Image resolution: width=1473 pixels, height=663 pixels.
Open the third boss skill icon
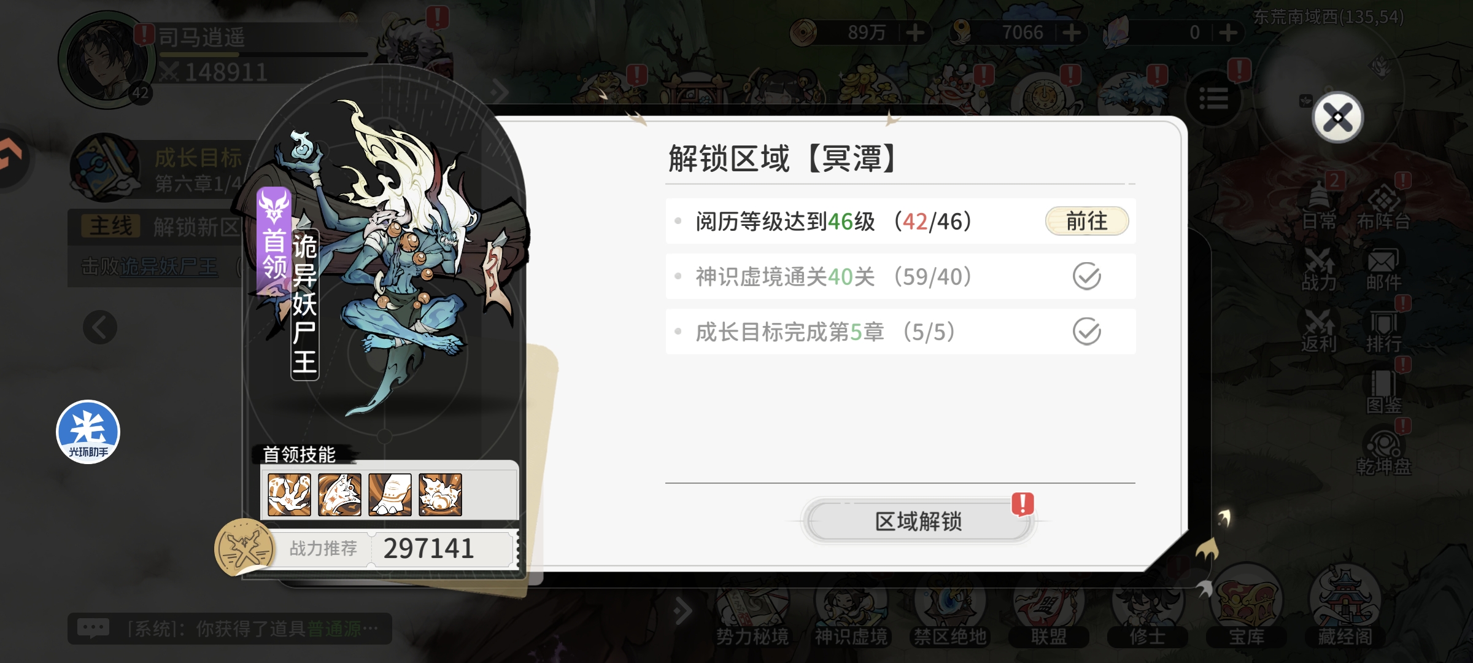(390, 495)
